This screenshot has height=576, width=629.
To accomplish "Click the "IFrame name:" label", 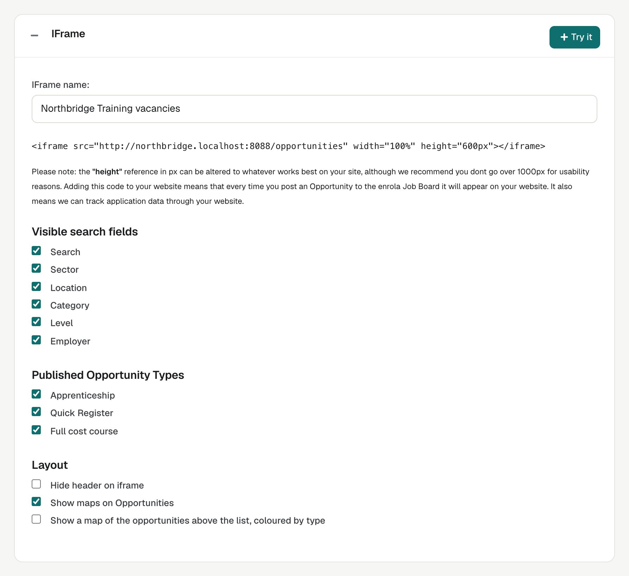I will pos(61,85).
